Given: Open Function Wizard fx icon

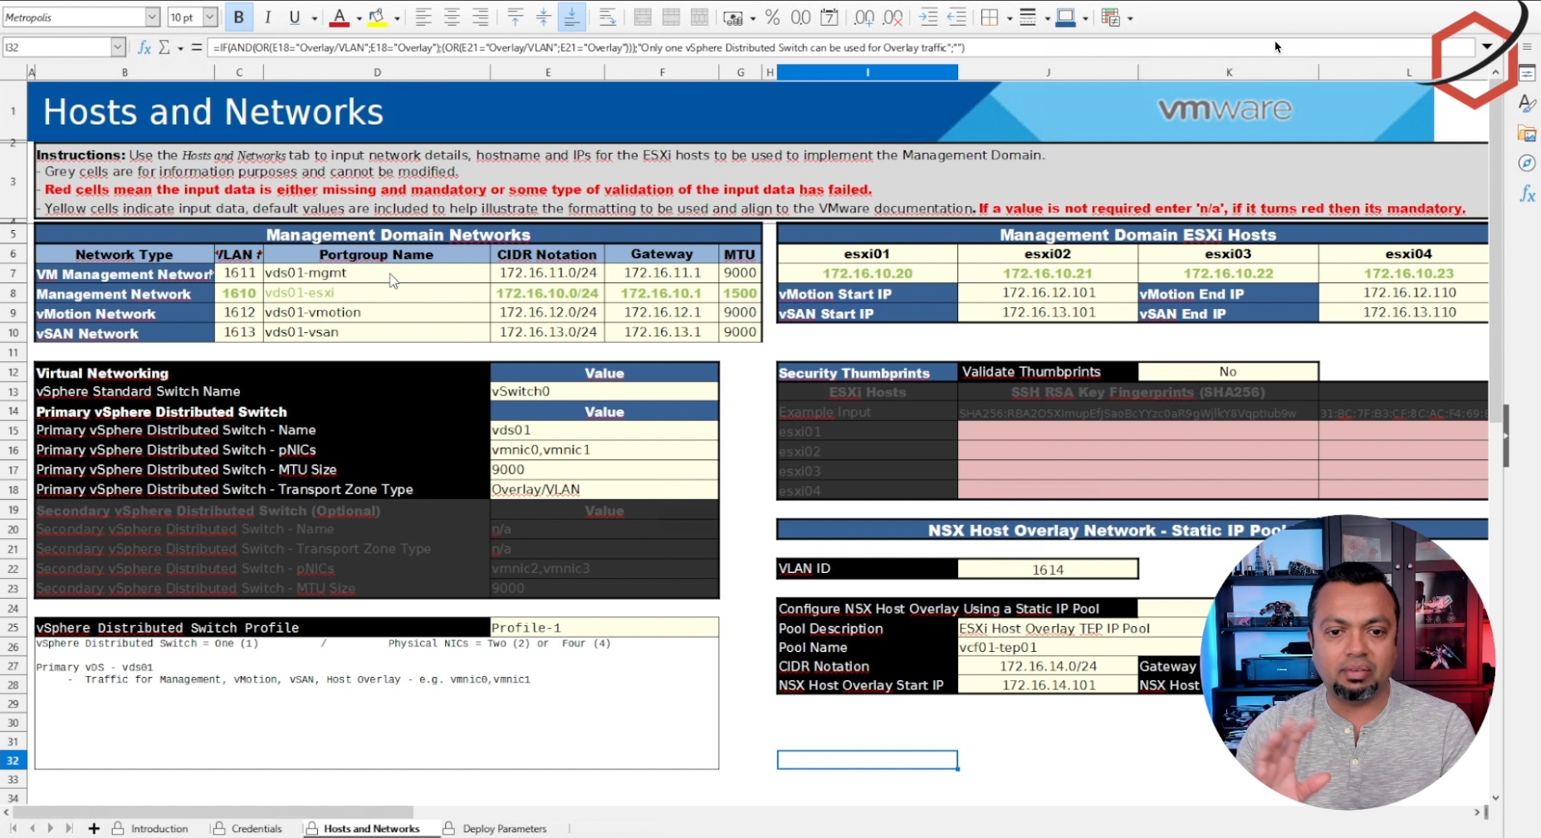Looking at the screenshot, I should point(144,47).
